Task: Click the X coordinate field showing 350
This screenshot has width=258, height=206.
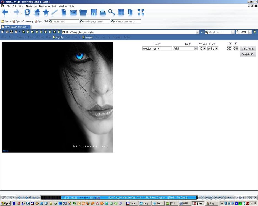Action: 229,48
